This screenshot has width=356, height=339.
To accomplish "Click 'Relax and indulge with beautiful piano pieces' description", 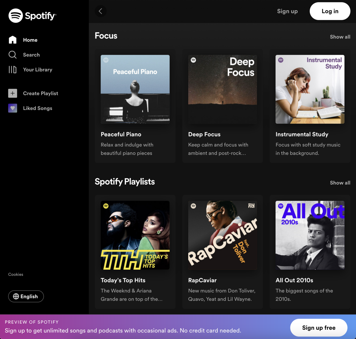I will click(127, 149).
